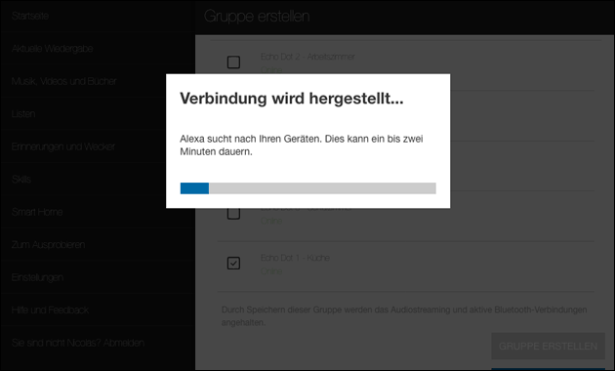Uncheck Echo Dot 1 - Küche checkbox

[x=233, y=264]
